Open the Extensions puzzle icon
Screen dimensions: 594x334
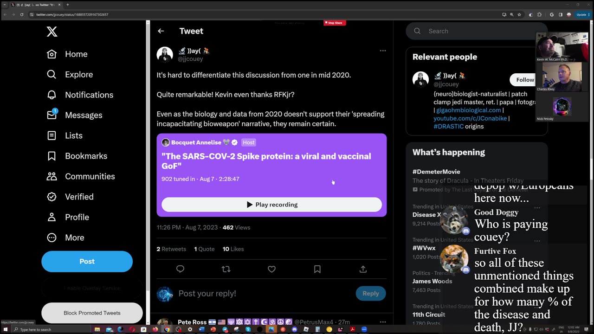pos(539,15)
